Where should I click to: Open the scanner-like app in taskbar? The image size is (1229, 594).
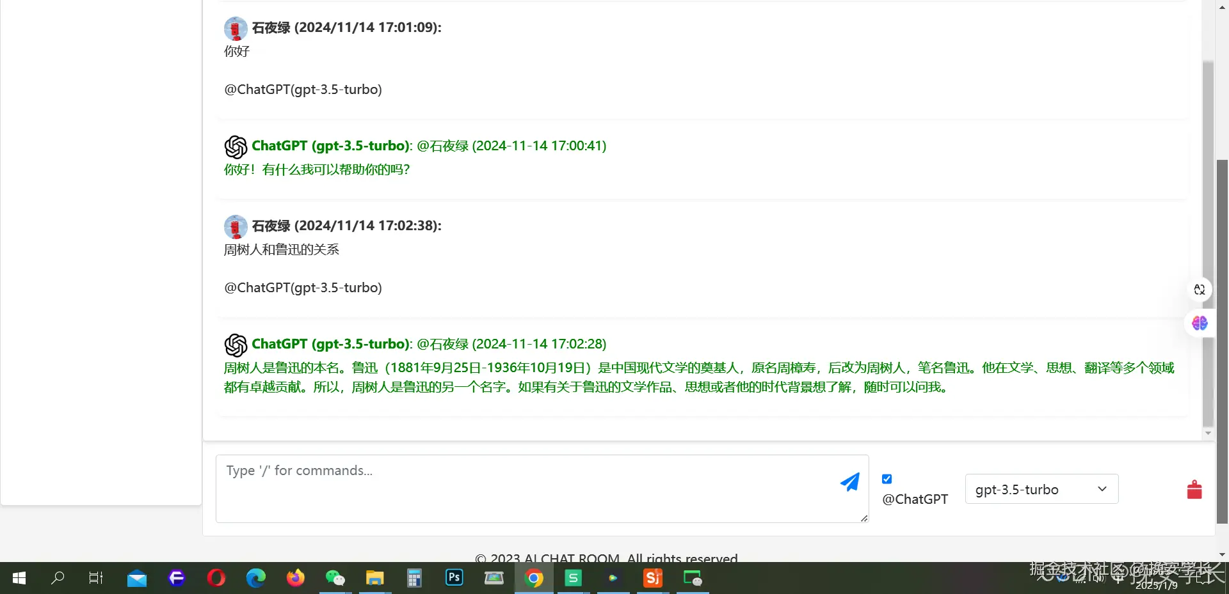(494, 579)
